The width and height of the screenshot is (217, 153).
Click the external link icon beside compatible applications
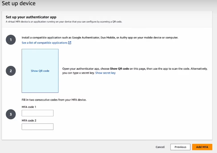(x=70, y=43)
